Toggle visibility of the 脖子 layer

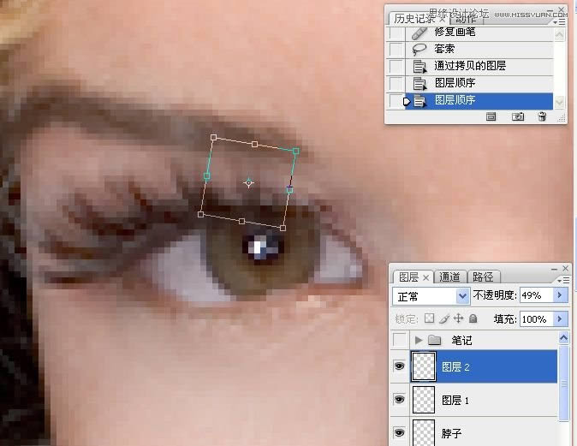[x=399, y=432]
